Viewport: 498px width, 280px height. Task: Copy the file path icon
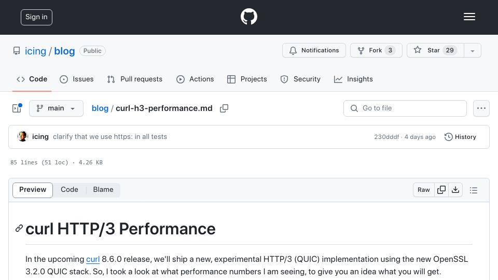[224, 108]
